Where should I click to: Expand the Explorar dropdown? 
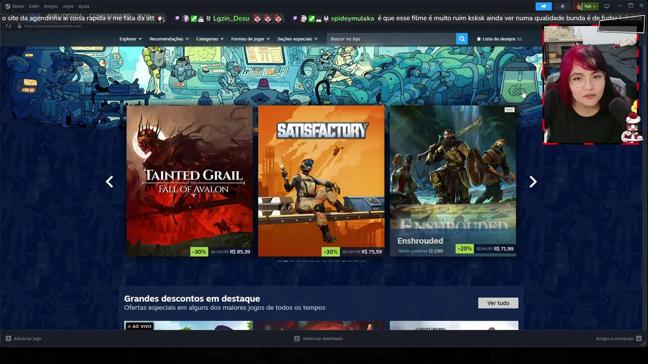click(x=131, y=39)
